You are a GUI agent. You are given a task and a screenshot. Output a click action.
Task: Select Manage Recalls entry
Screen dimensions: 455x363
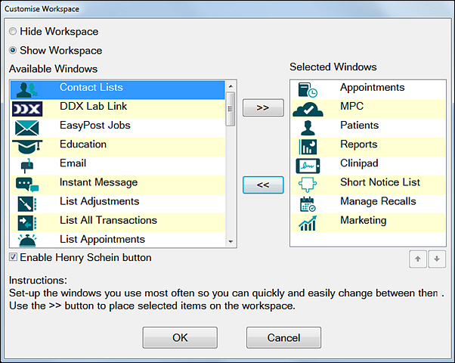368,204
